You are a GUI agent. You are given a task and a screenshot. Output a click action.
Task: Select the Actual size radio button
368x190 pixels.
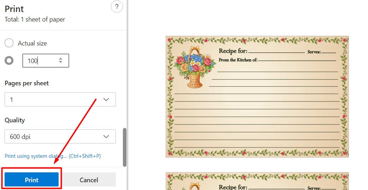(x=9, y=43)
